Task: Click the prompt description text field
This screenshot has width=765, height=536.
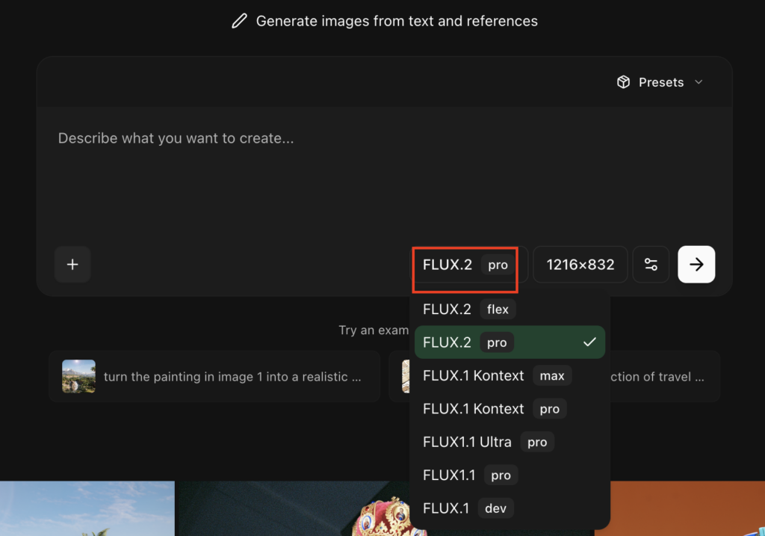Action: click(382, 172)
